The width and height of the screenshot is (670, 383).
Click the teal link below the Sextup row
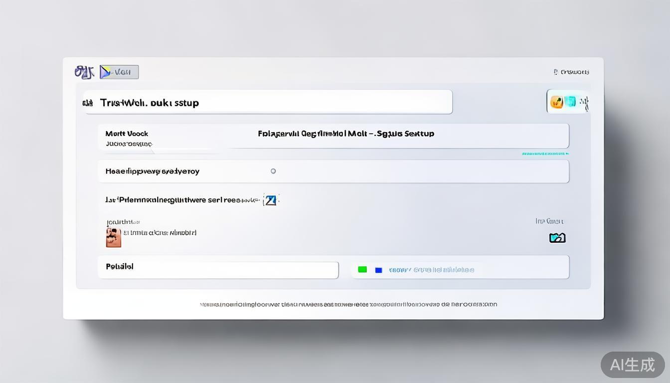tap(545, 154)
